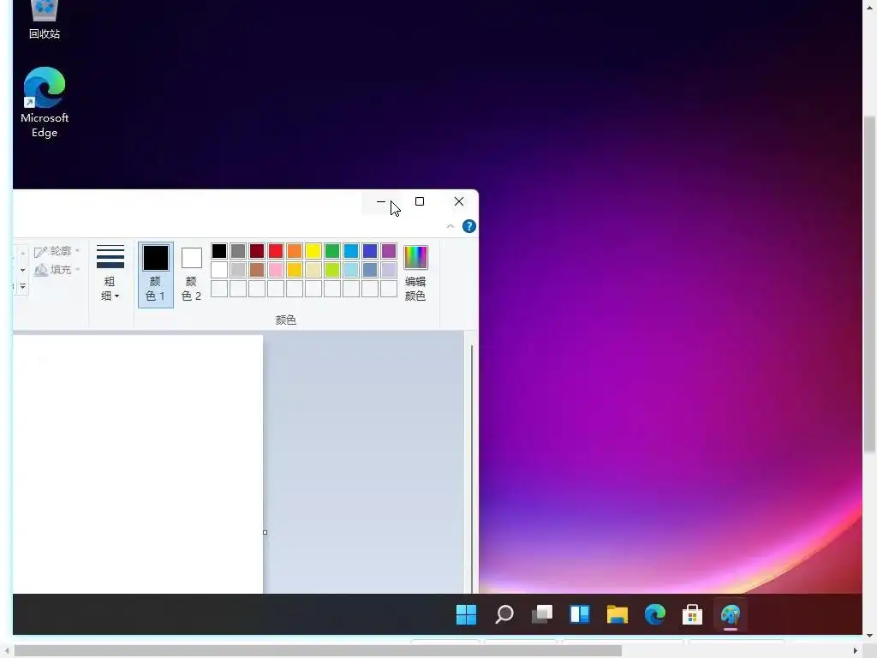Launch Microsoft Edge from taskbar
The width and height of the screenshot is (877, 658).
coord(655,614)
